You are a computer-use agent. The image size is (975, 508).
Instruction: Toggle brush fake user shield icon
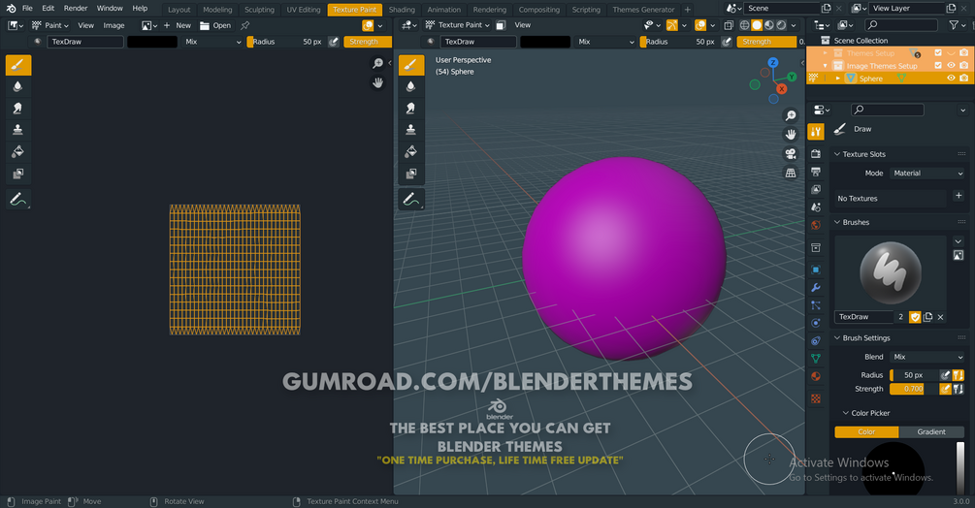pos(915,317)
